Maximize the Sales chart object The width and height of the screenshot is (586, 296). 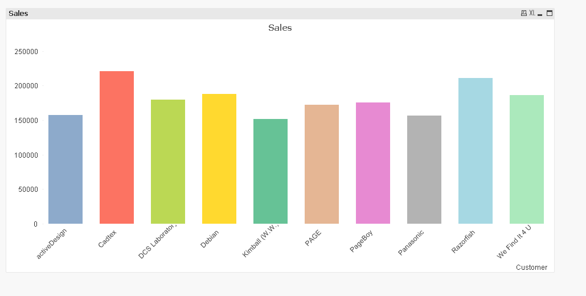tap(550, 13)
